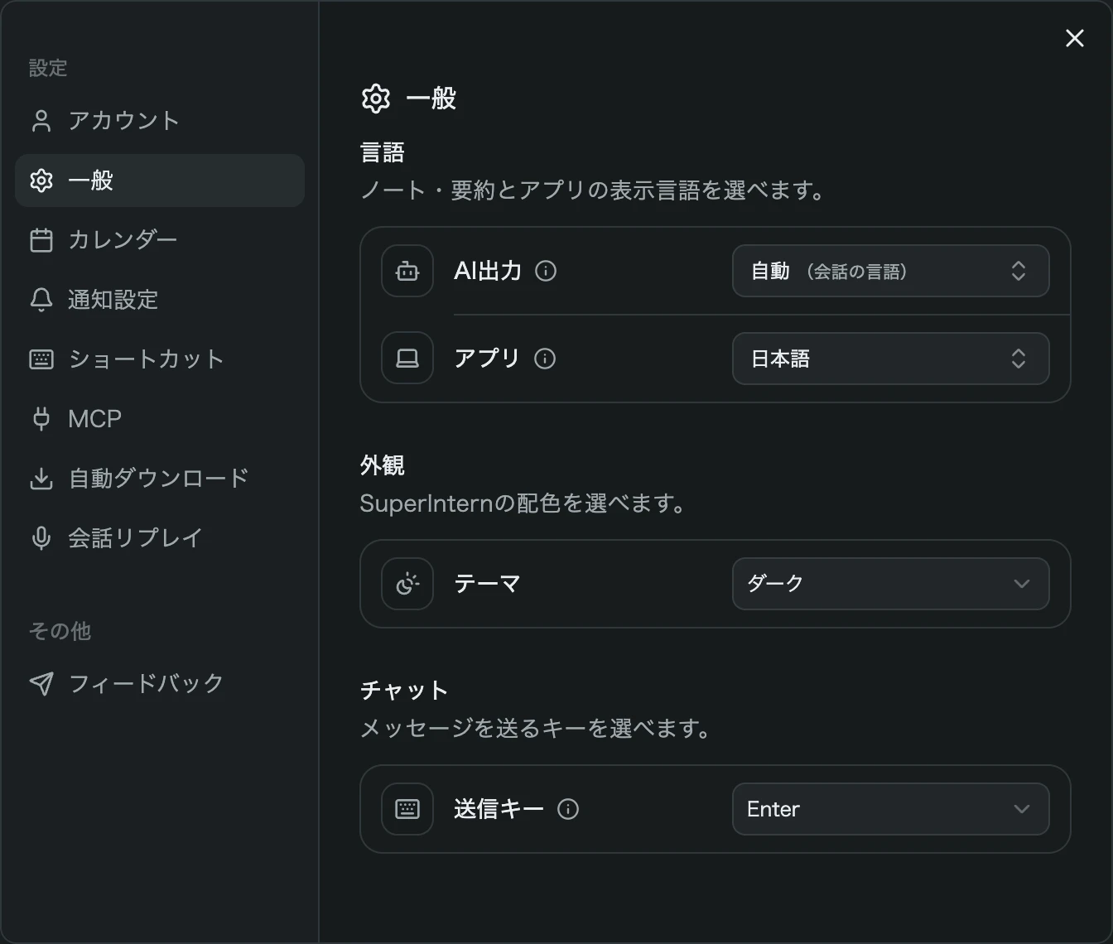
Task: Open the AI出力 language dropdown
Action: point(891,271)
